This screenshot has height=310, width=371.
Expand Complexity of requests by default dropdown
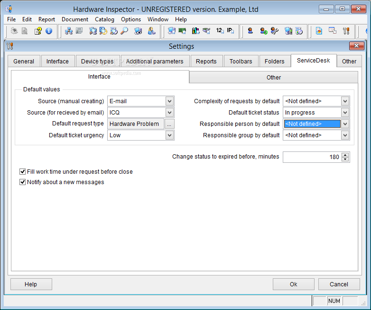345,101
